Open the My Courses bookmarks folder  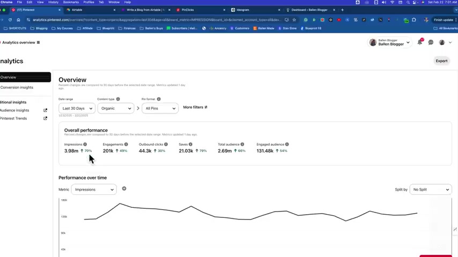[x=62, y=28]
